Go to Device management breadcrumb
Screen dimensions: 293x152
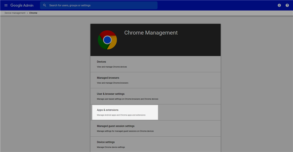(x=15, y=13)
